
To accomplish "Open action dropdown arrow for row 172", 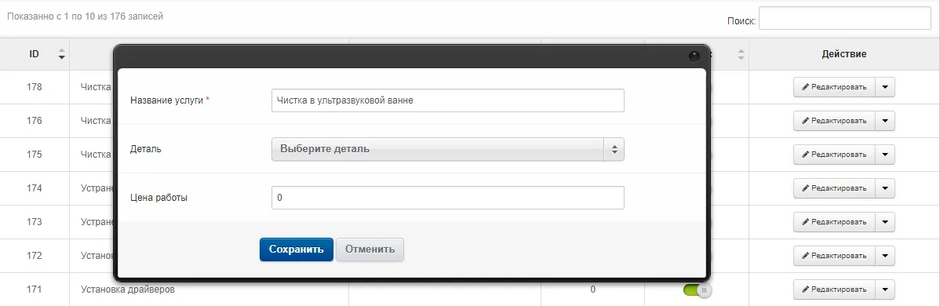I will (885, 256).
